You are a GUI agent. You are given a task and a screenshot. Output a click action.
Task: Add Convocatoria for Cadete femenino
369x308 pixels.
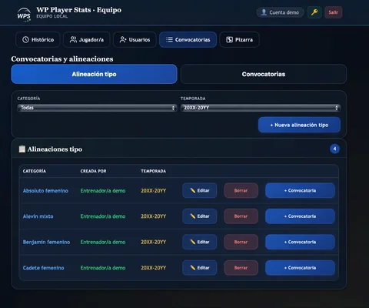coord(300,268)
